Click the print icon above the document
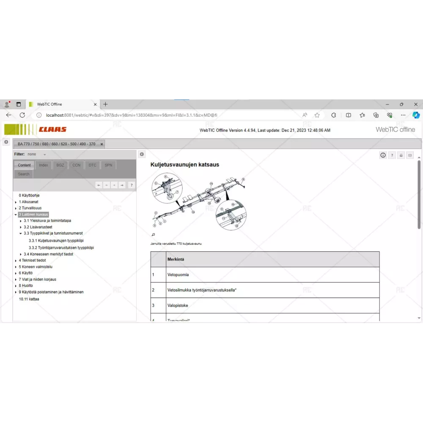Screen dimensions: 423x423 [401, 155]
